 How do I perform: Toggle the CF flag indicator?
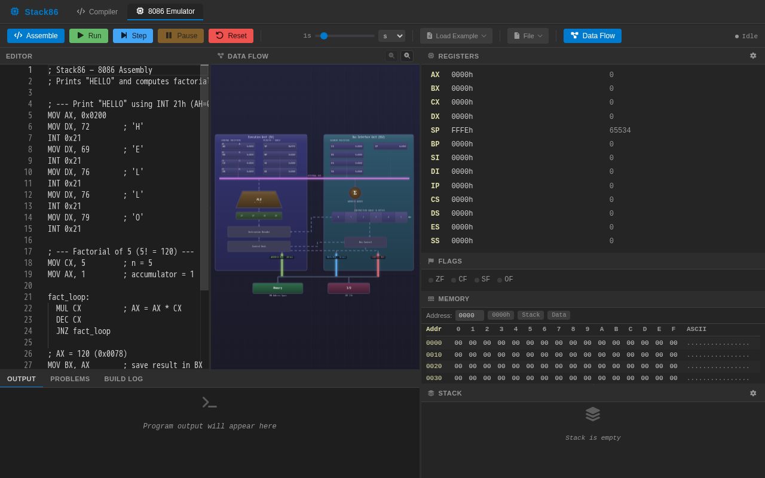click(459, 280)
